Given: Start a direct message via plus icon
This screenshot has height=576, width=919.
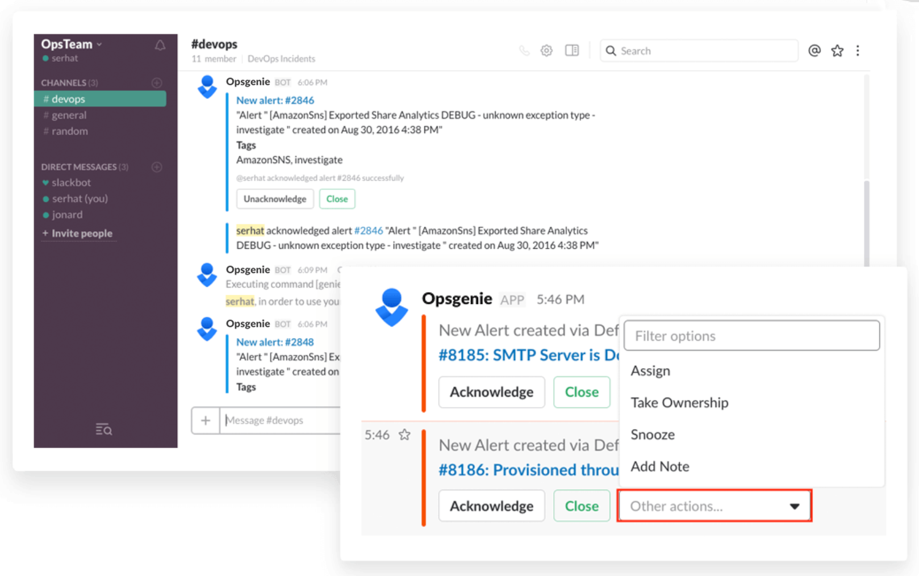Looking at the screenshot, I should [157, 166].
